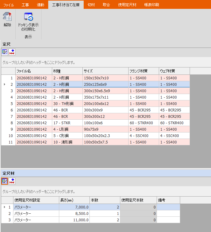The image size is (211, 232).
Task: Switch to the 切材 tab
Action: (x=91, y=5)
